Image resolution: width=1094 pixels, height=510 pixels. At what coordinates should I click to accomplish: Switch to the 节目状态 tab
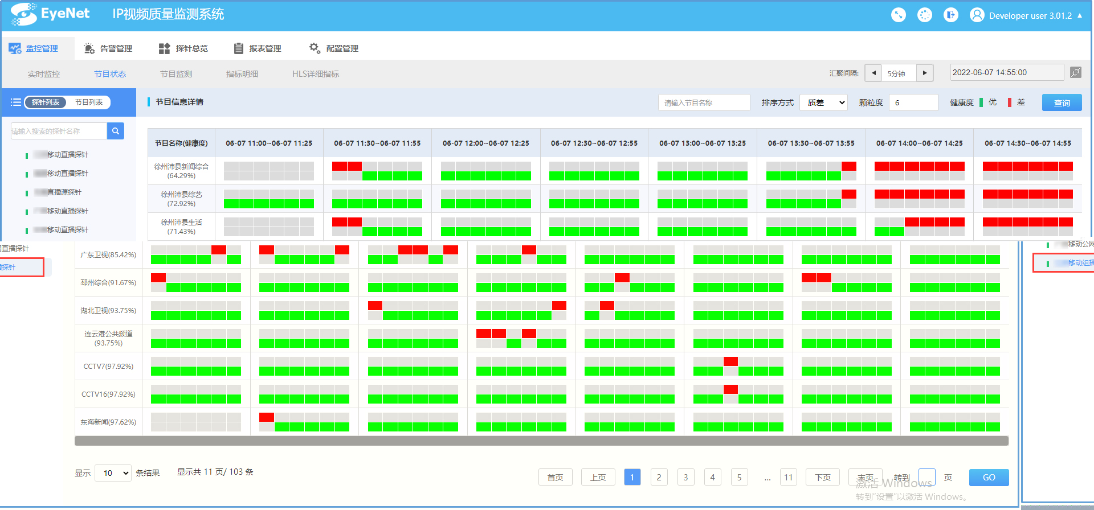pos(110,74)
